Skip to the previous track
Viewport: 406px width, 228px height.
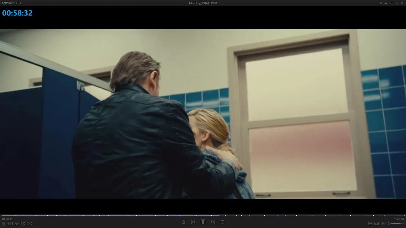click(x=193, y=222)
